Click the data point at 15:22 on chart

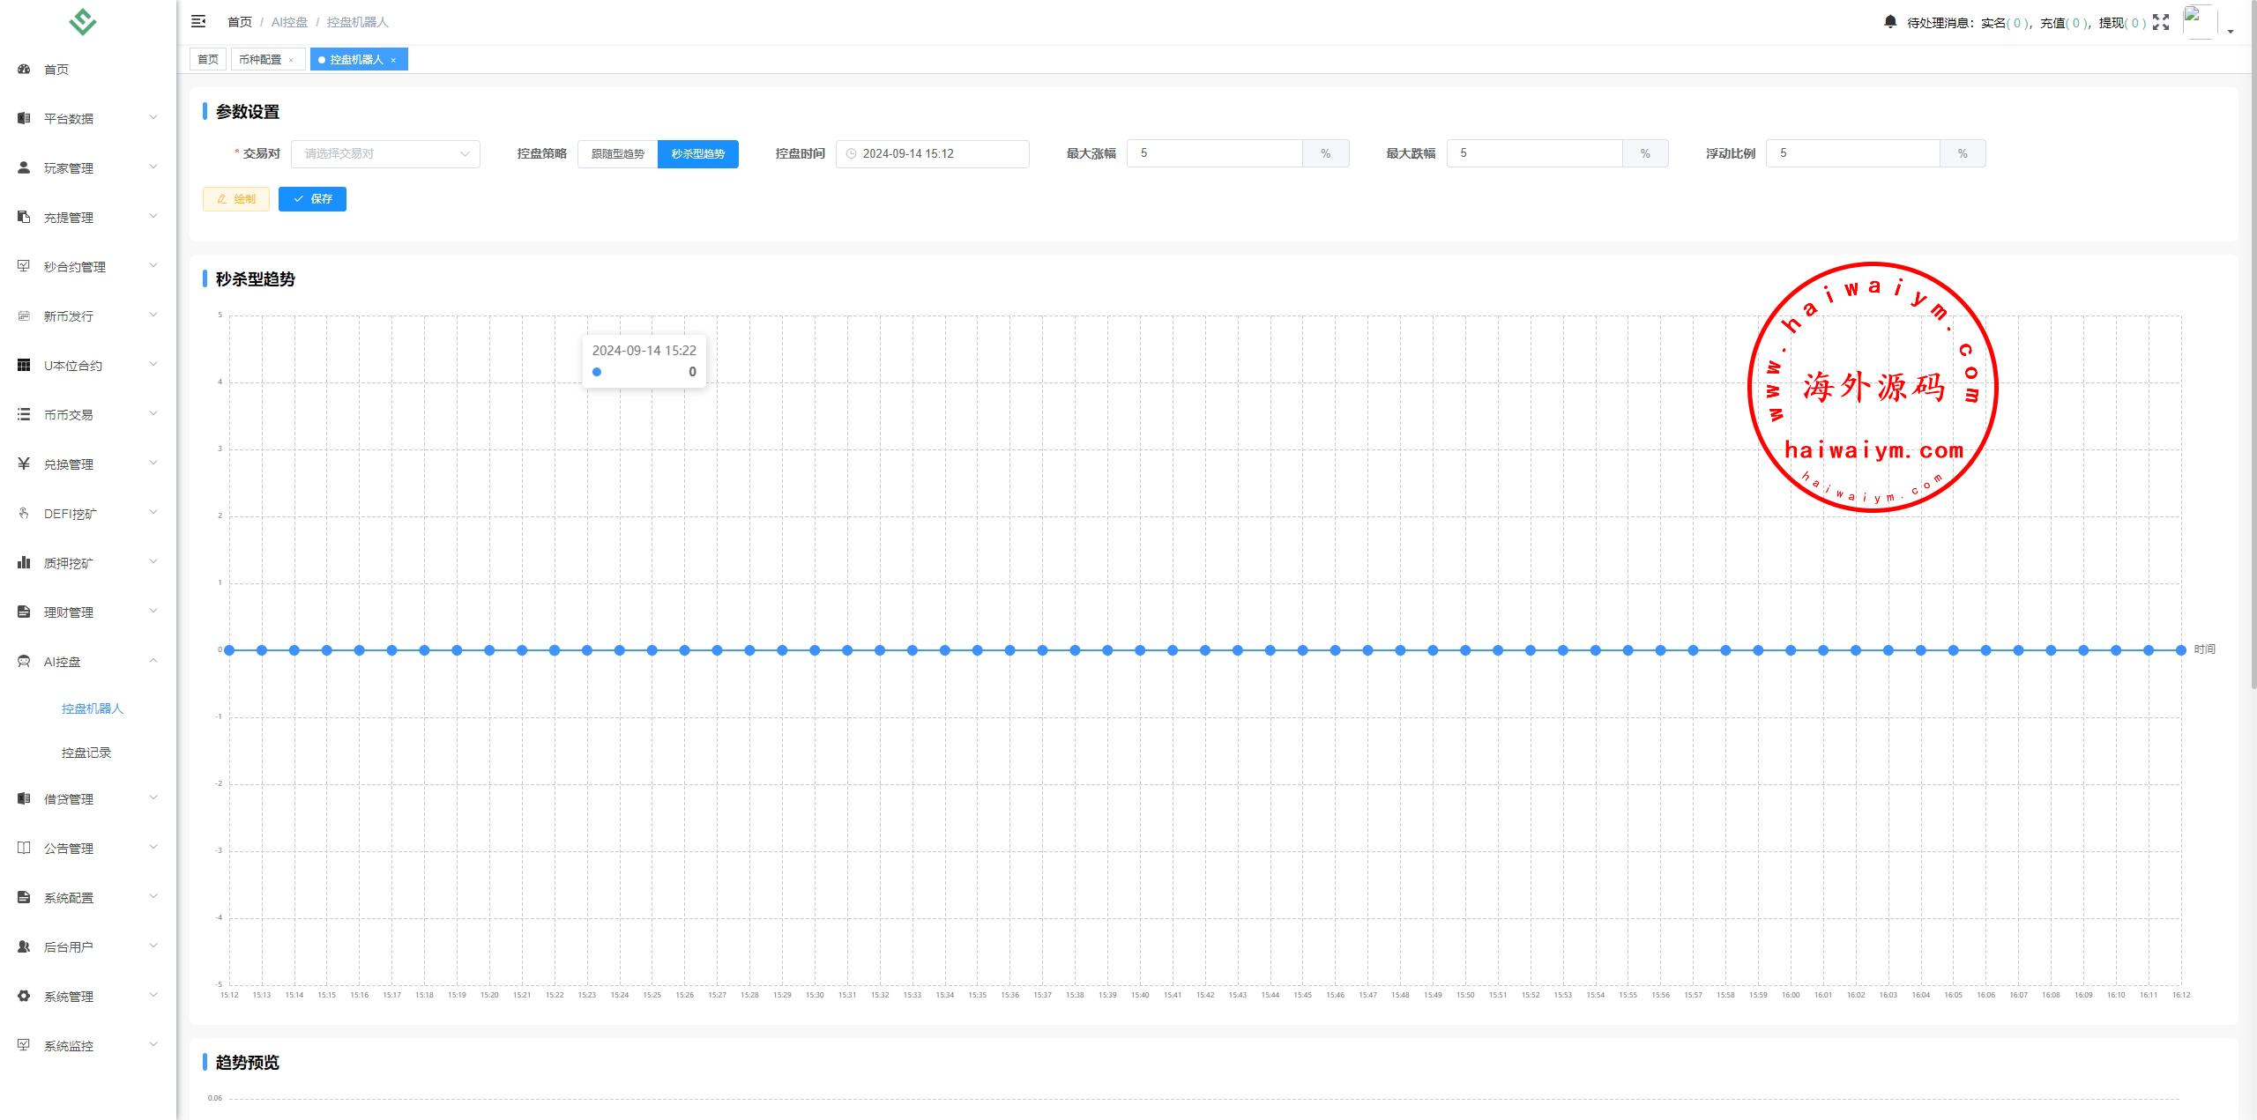pos(555,650)
